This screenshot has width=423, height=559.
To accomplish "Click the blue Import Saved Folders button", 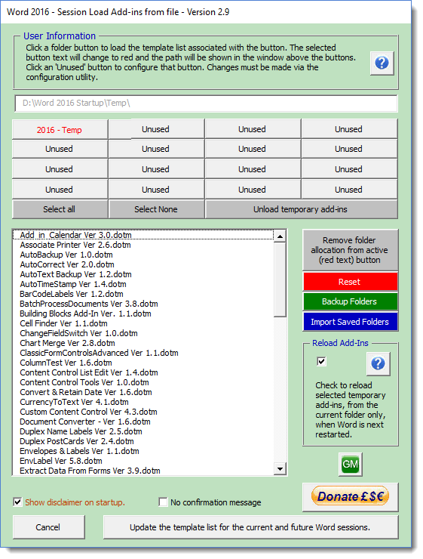I will (350, 322).
